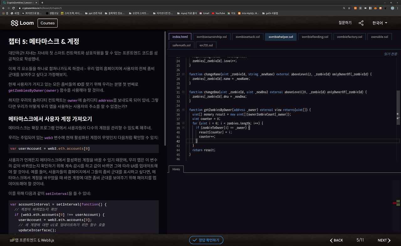The height and width of the screenshot is (246, 401).
Task: Click the site lock icon in address bar
Action: (20, 8)
